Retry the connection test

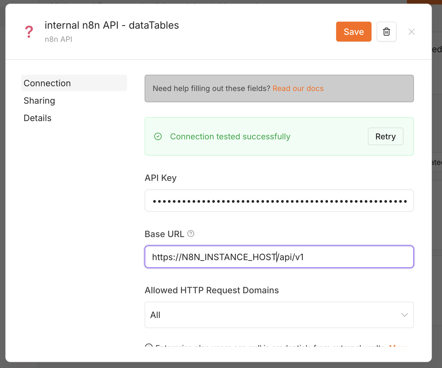(x=386, y=137)
